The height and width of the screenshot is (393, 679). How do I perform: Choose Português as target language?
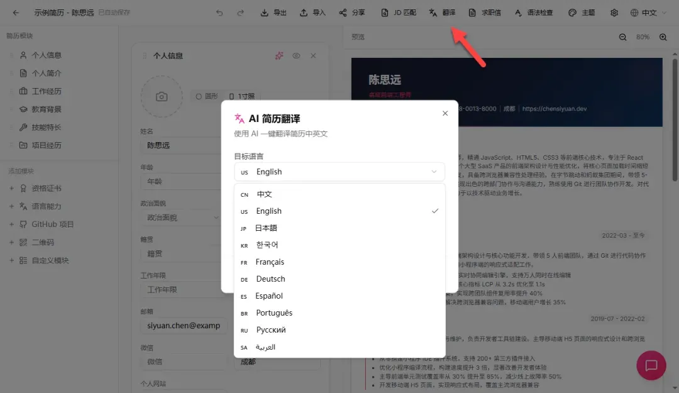(339, 313)
